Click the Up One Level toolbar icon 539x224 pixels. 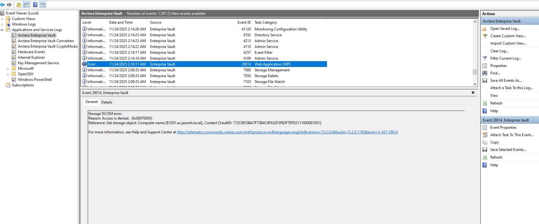click(19, 5)
